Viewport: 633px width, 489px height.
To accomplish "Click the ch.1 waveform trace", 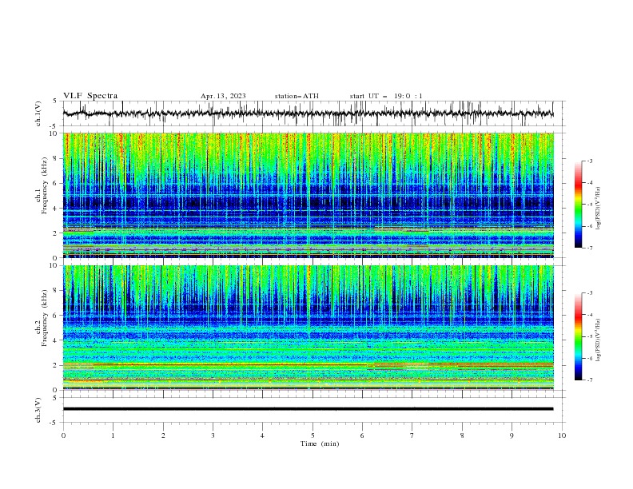I will (x=308, y=113).
